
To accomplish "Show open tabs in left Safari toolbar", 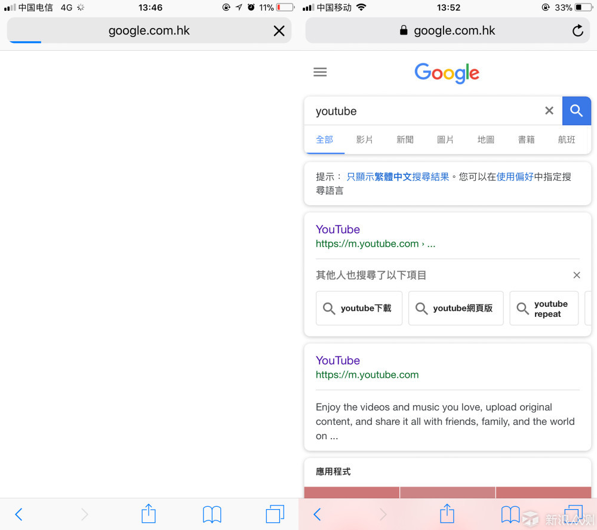I will point(275,514).
